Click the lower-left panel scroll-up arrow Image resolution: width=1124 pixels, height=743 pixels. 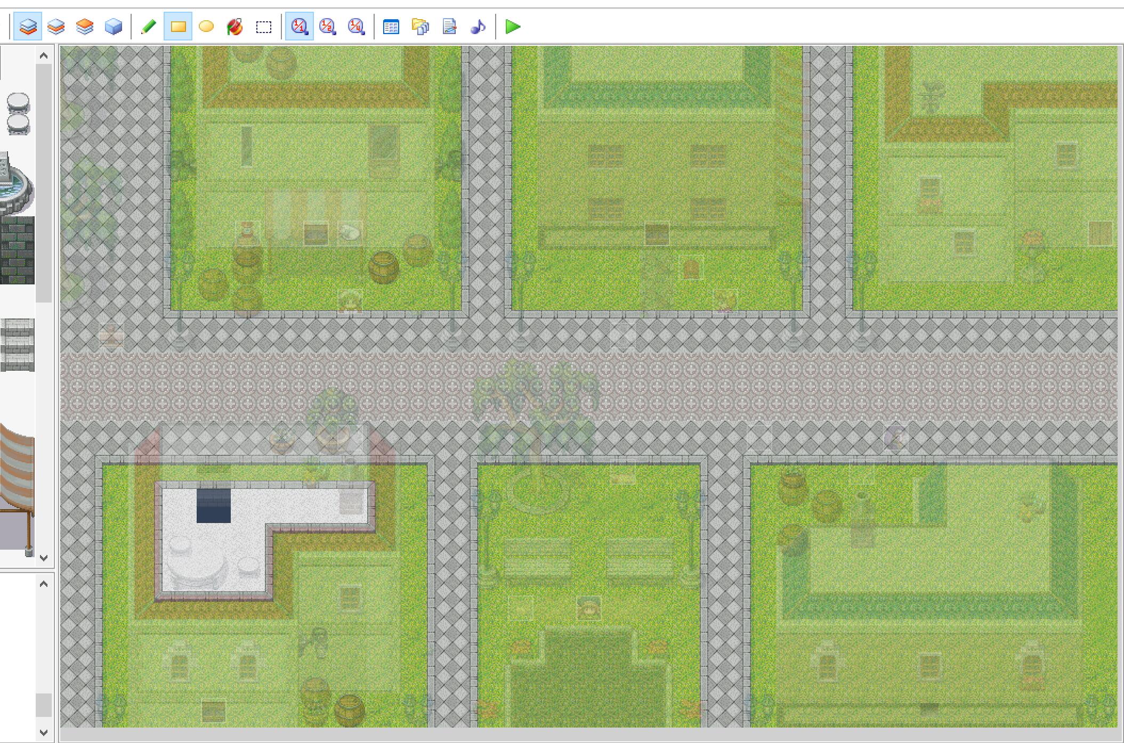coord(44,584)
